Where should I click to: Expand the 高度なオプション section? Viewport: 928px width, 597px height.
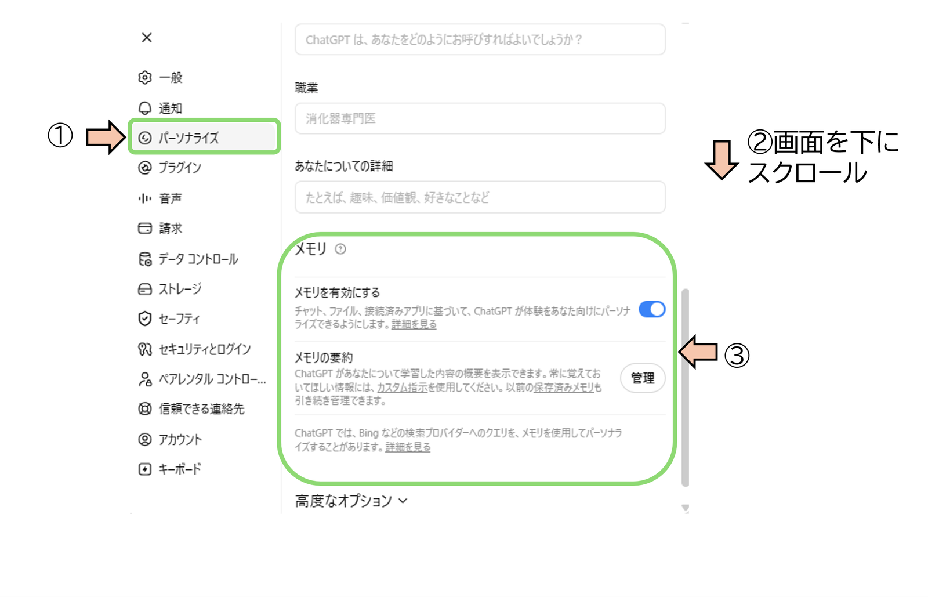351,501
